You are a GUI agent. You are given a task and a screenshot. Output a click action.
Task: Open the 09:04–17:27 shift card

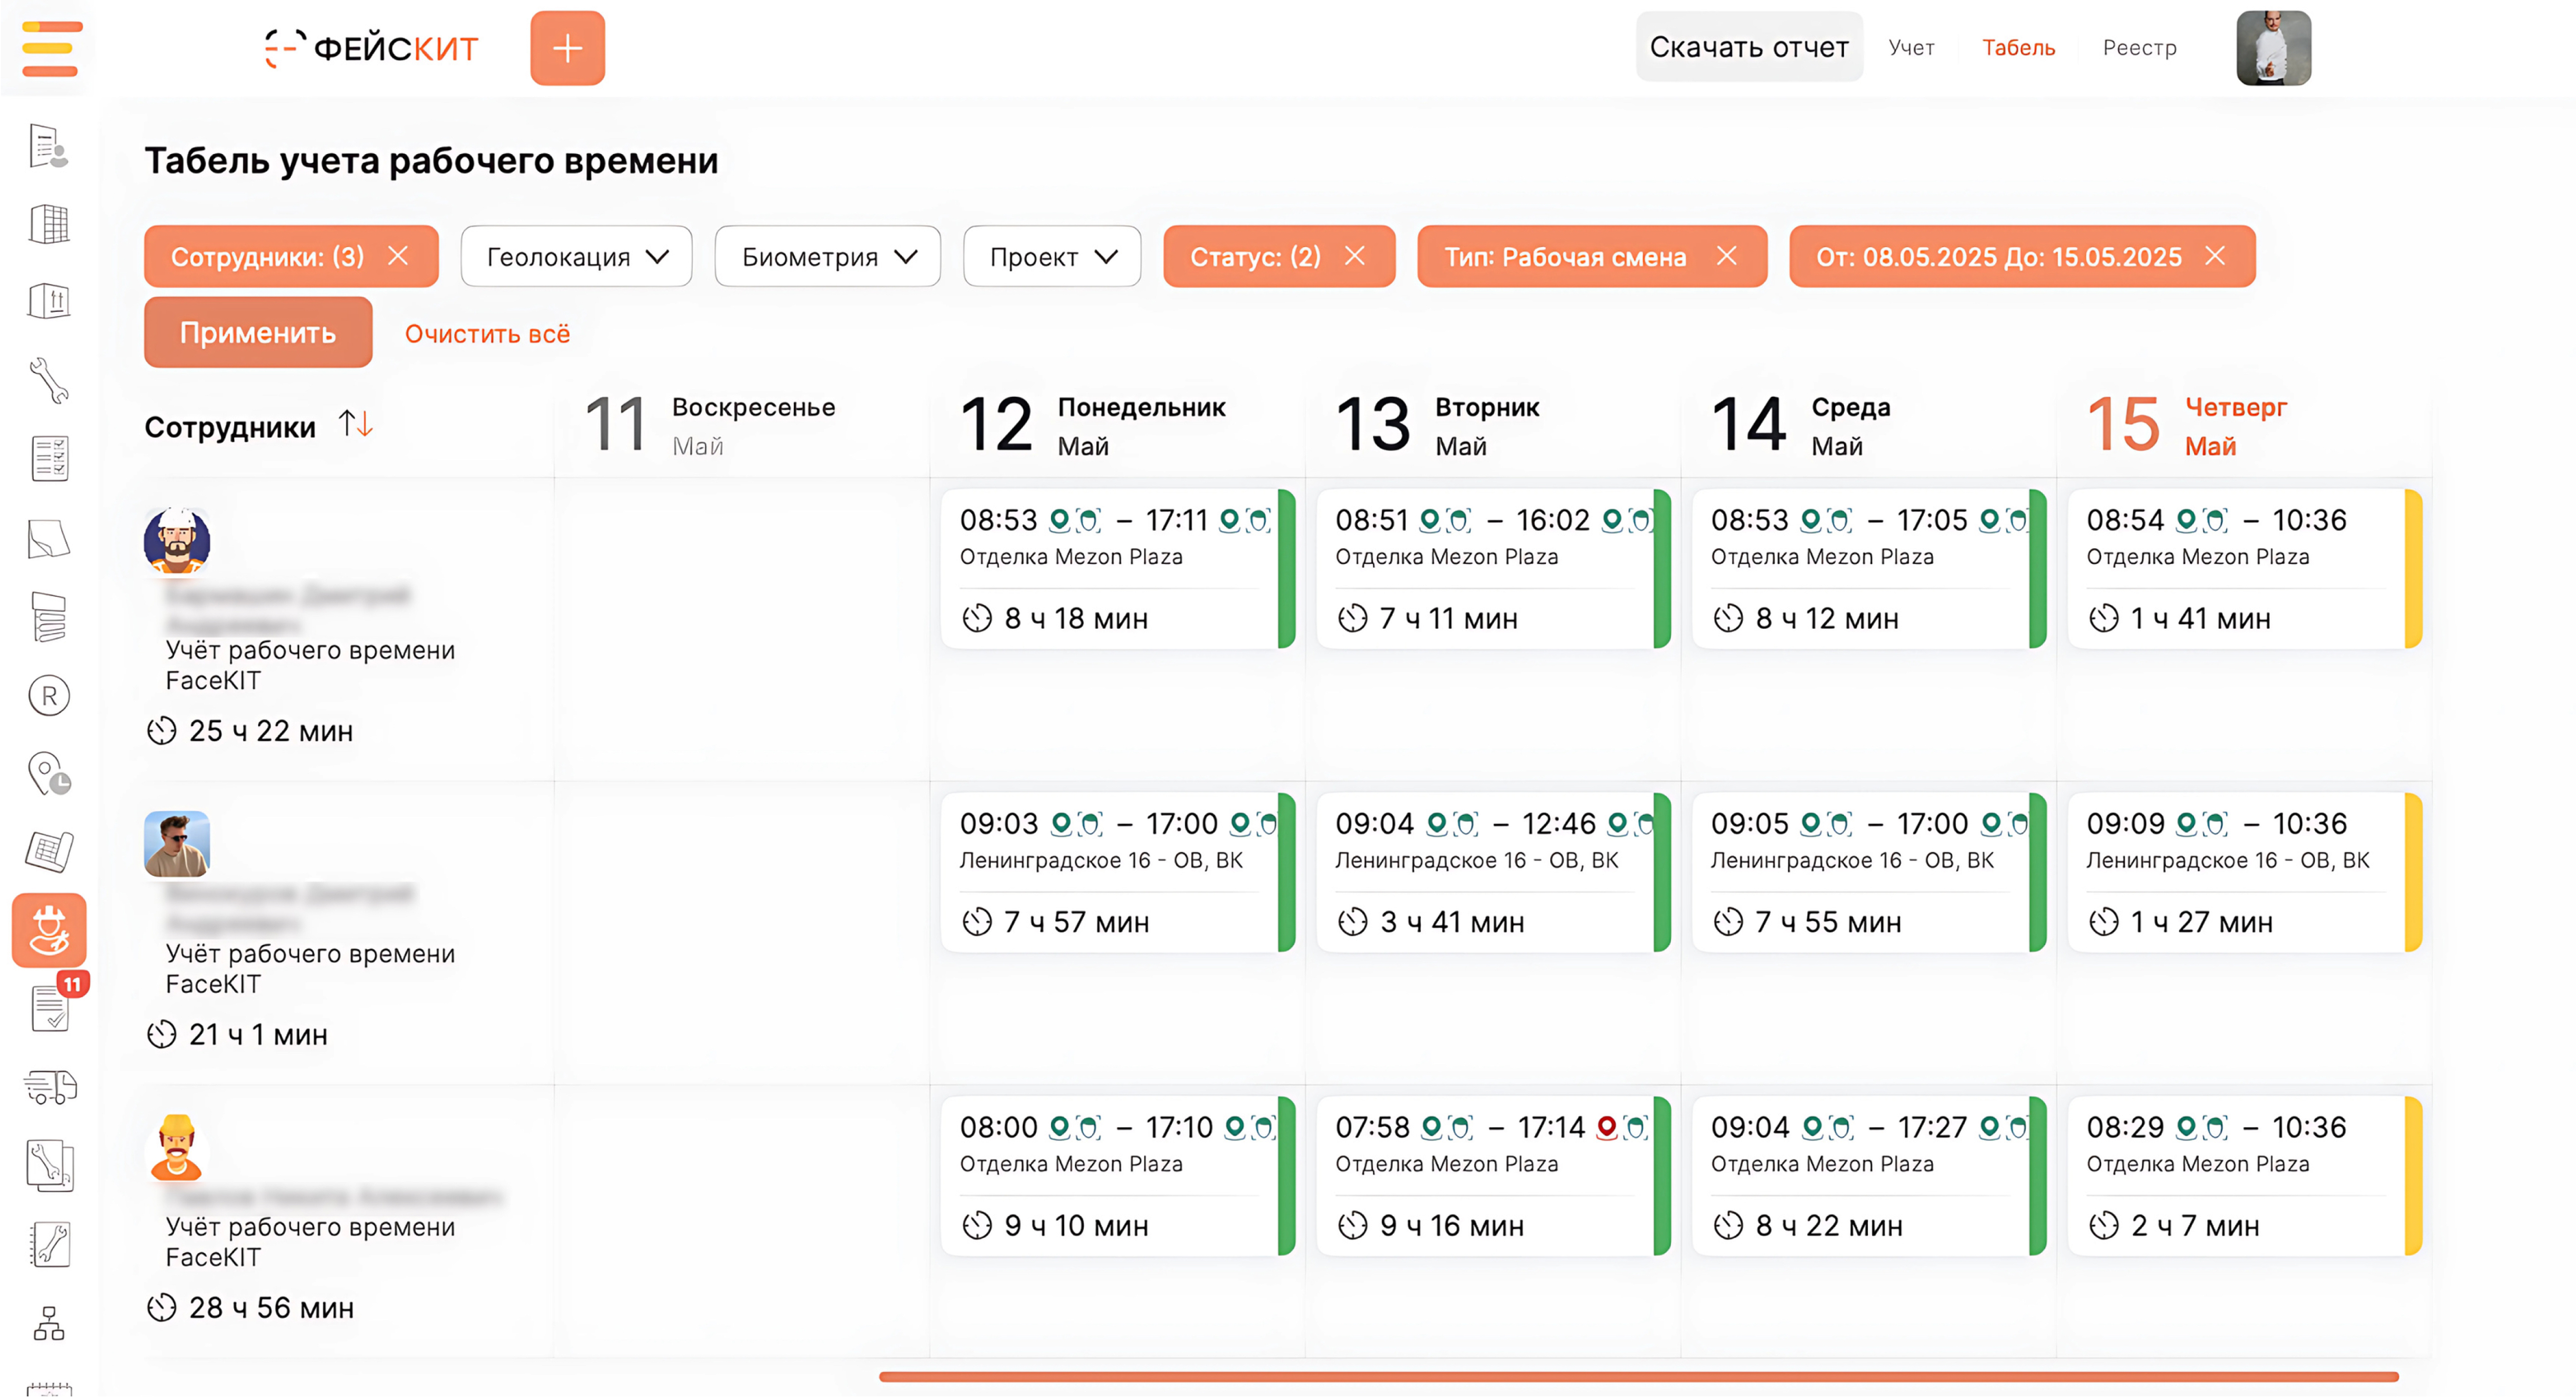(x=1869, y=1176)
